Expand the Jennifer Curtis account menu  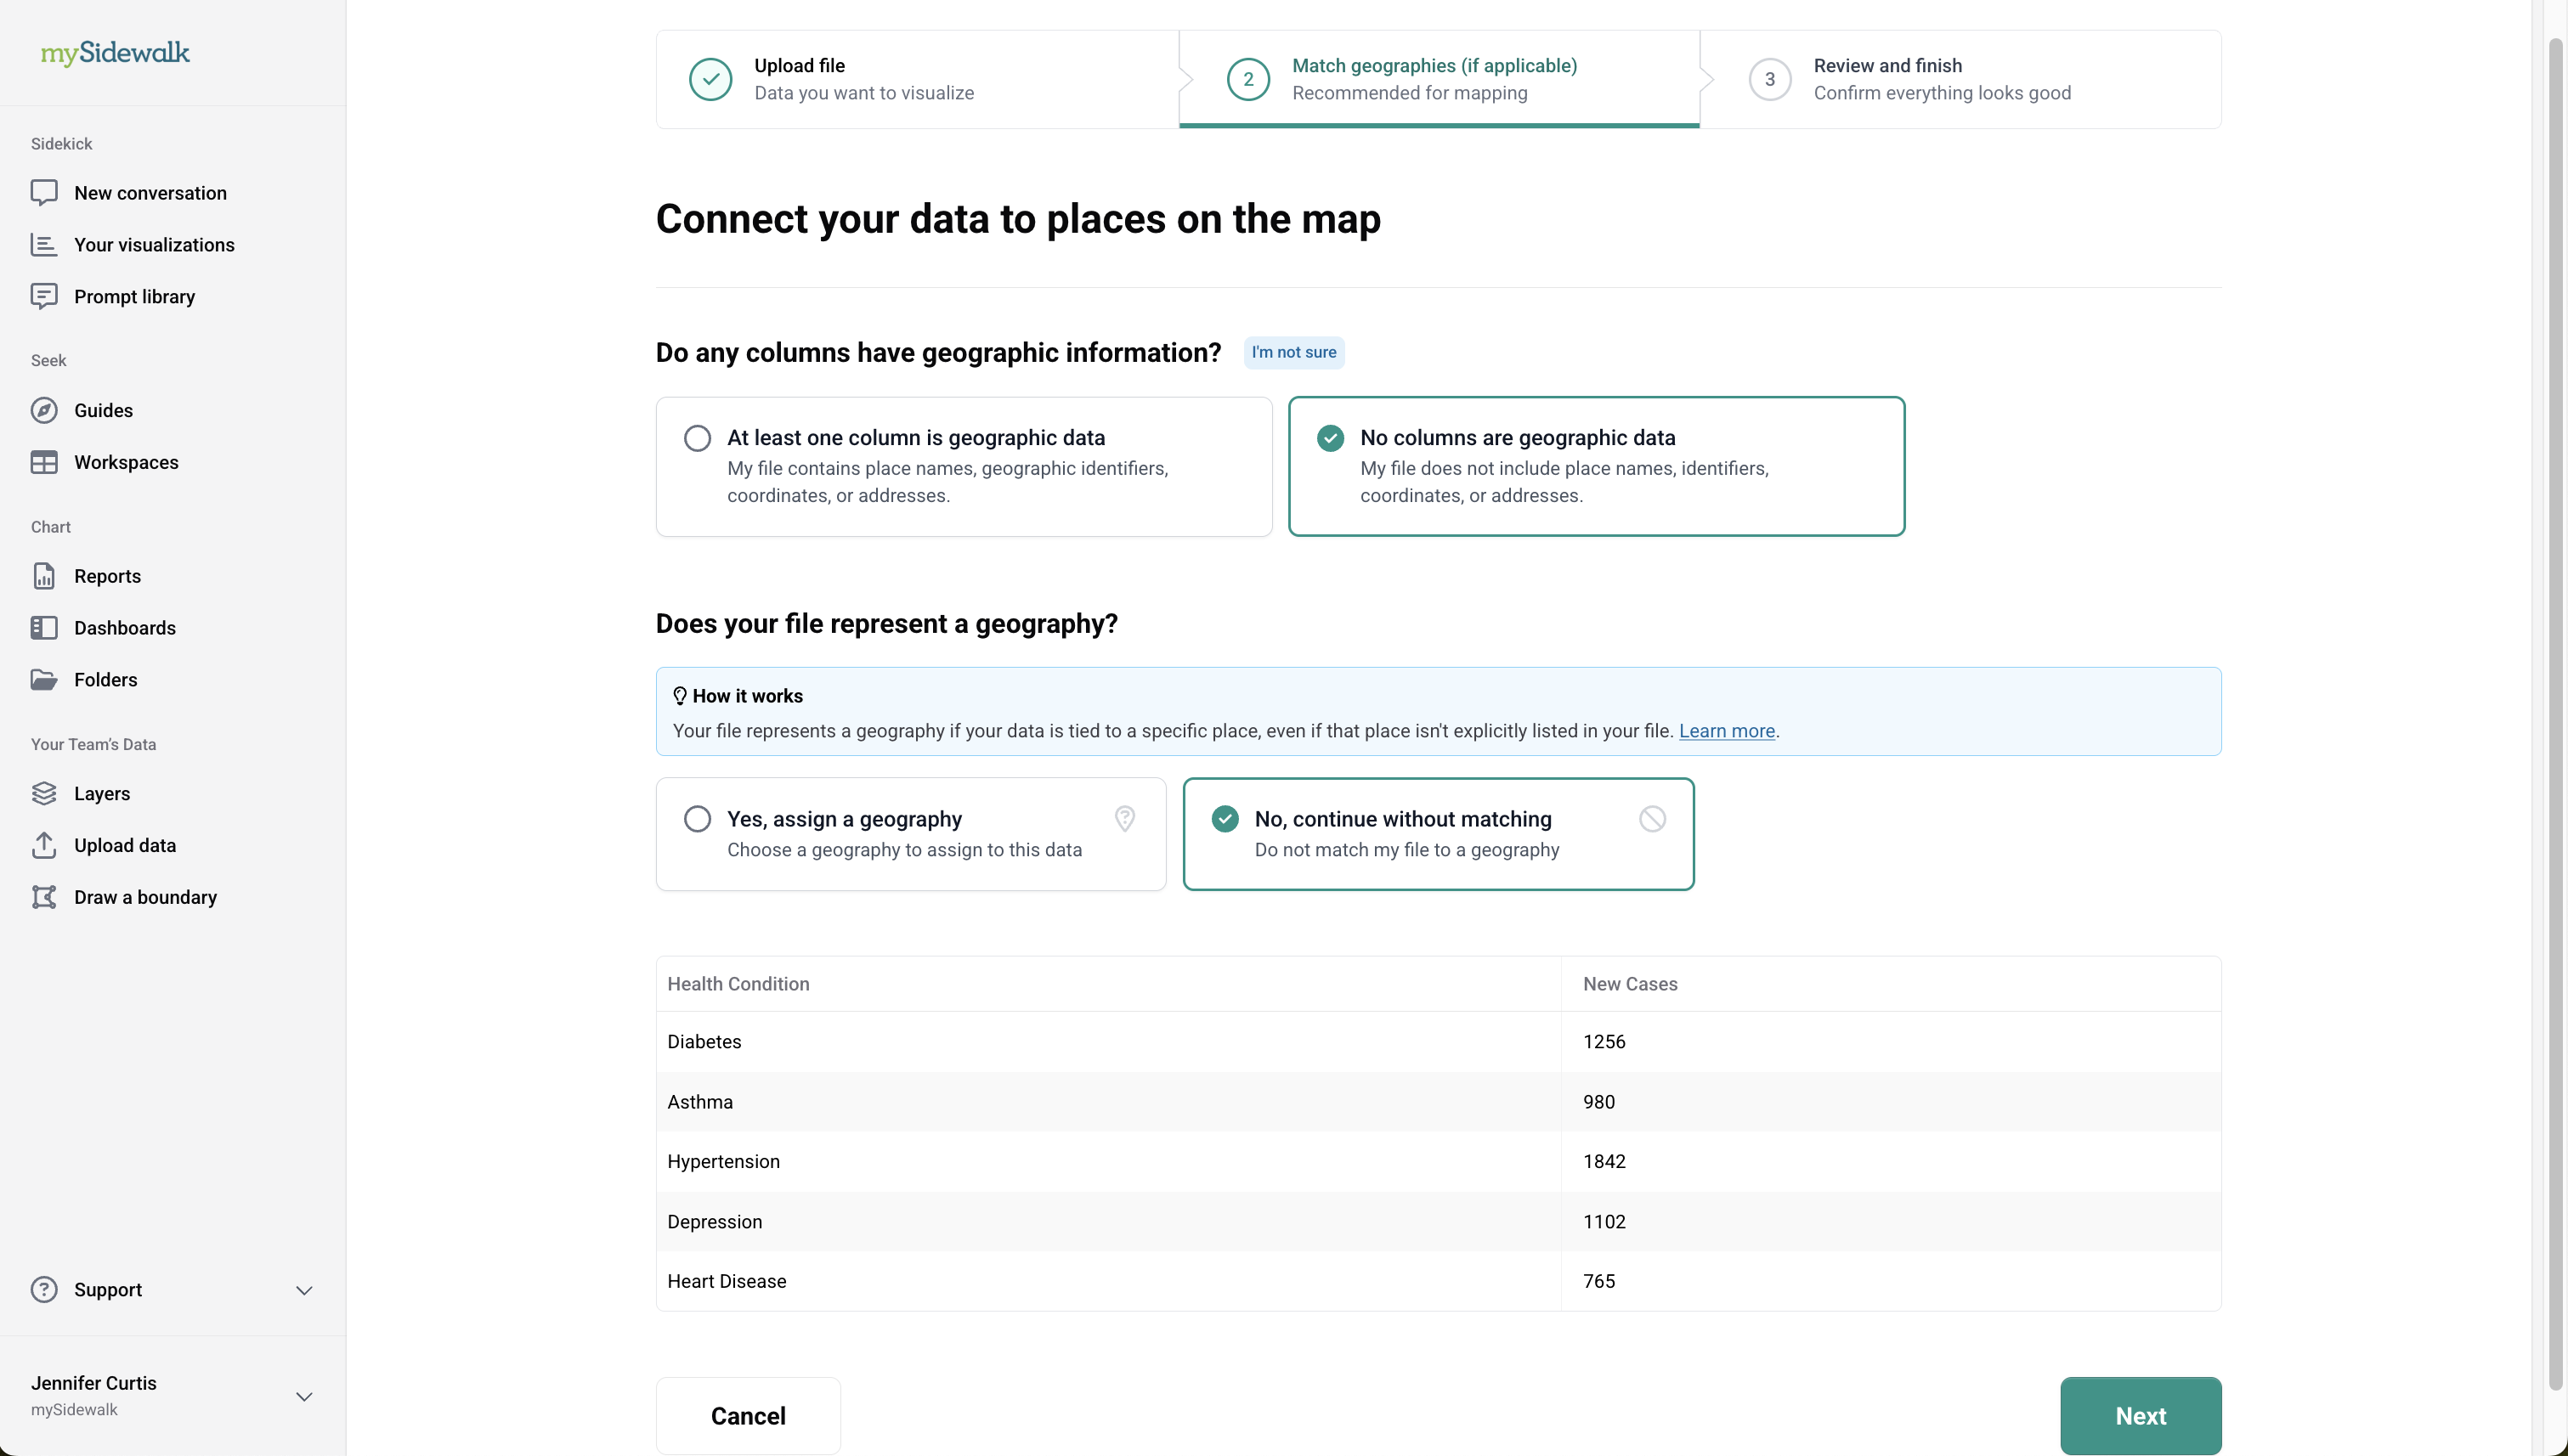pyautogui.click(x=304, y=1396)
